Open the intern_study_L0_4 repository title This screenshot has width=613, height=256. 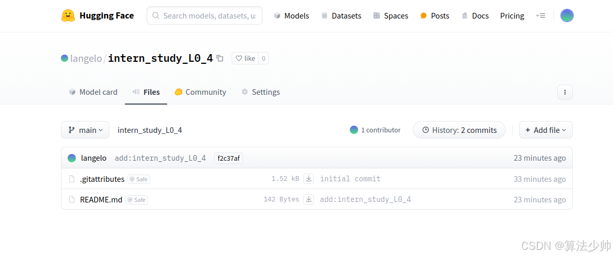(x=160, y=59)
